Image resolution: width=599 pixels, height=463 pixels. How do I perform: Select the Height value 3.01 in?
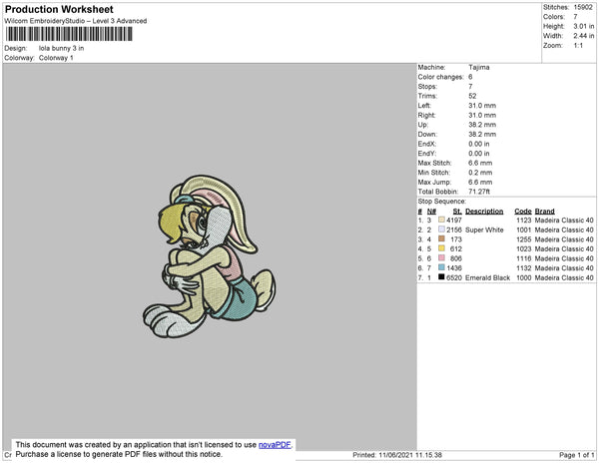coord(584,26)
